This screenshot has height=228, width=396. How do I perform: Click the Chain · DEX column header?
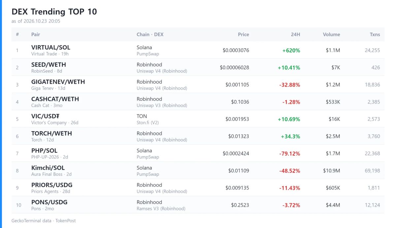(150, 34)
